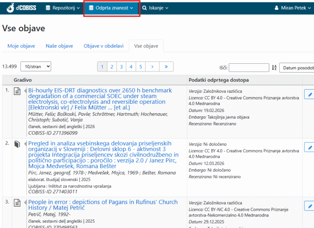
Task: Open the Iskanje search menu
Action: point(155,8)
